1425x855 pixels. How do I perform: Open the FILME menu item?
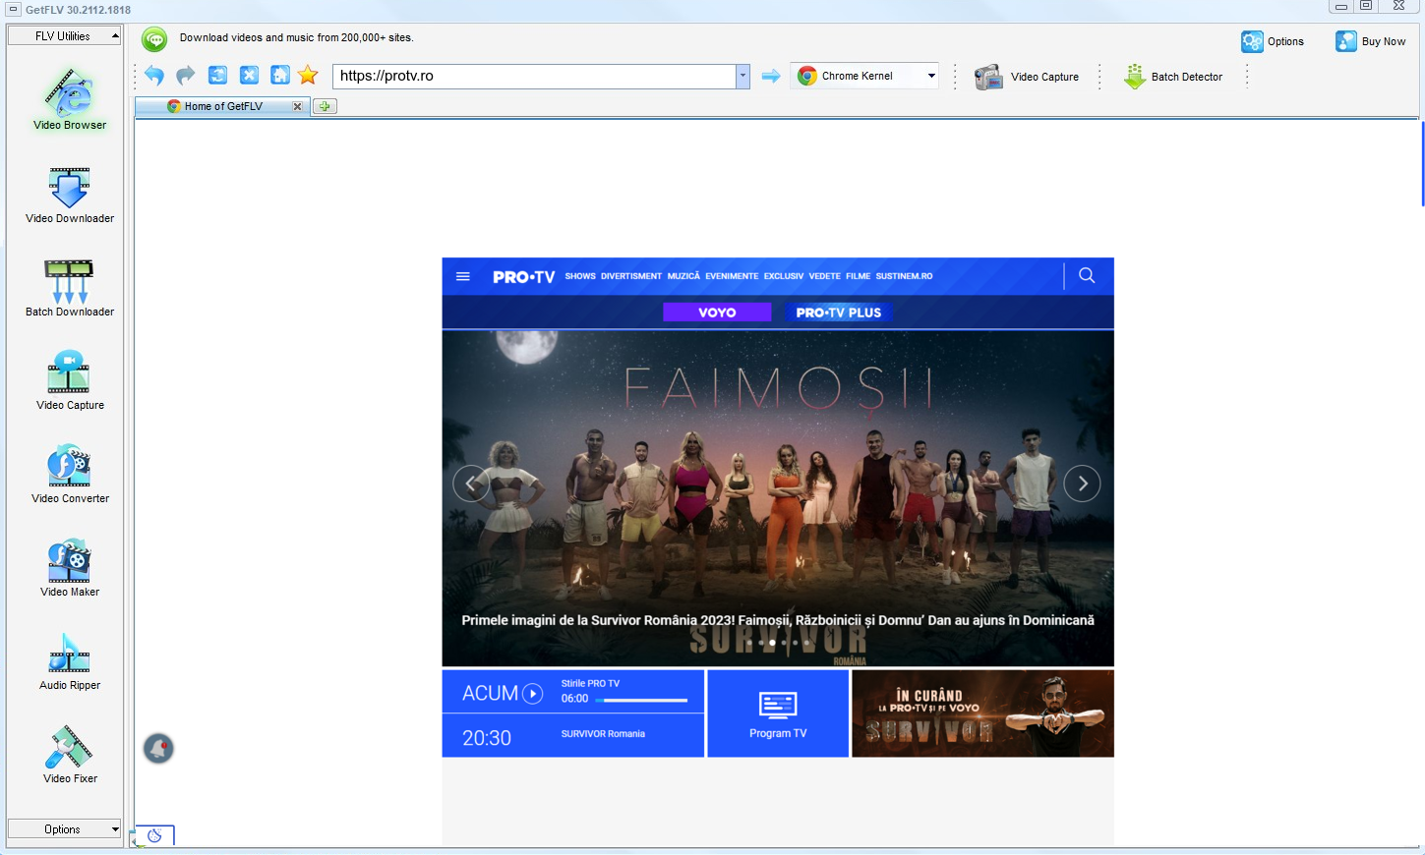859,276
